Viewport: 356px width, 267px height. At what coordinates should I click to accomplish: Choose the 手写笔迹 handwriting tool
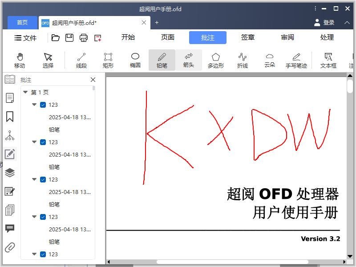pos(296,61)
